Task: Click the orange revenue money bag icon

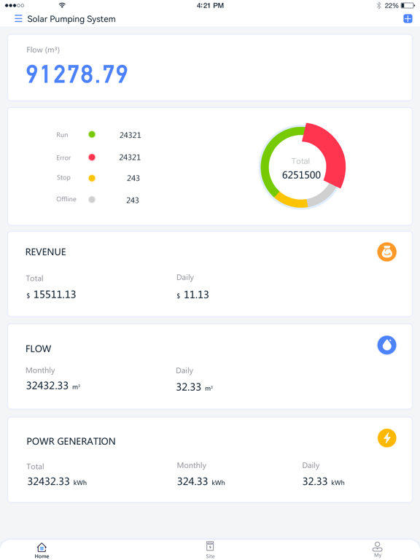Action: pos(386,252)
